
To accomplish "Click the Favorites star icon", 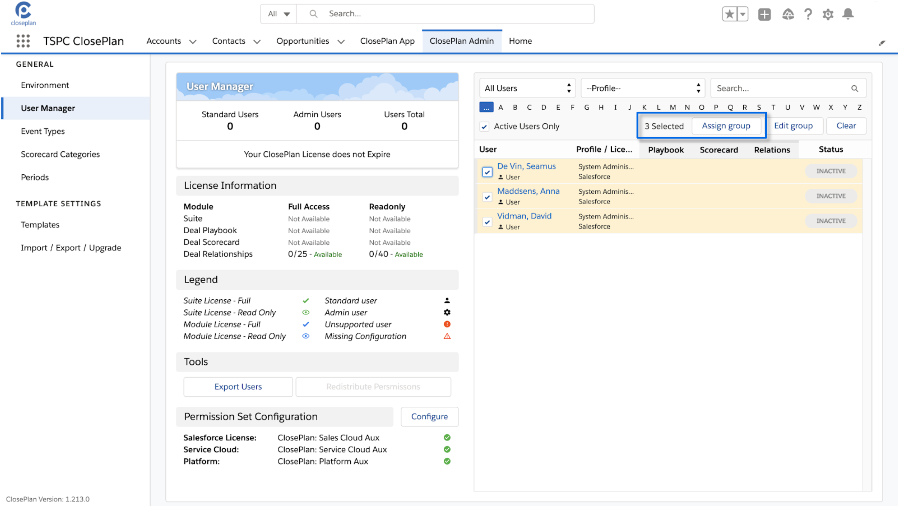I will click(729, 14).
